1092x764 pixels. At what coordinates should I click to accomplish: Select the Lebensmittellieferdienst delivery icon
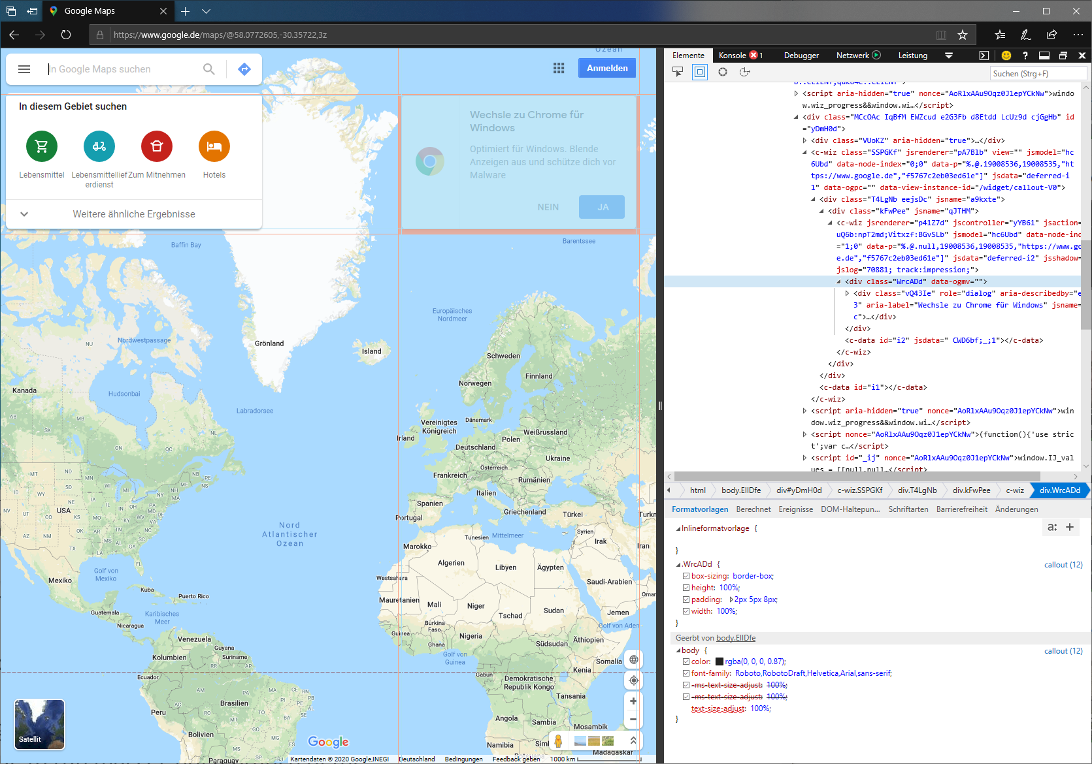click(99, 146)
